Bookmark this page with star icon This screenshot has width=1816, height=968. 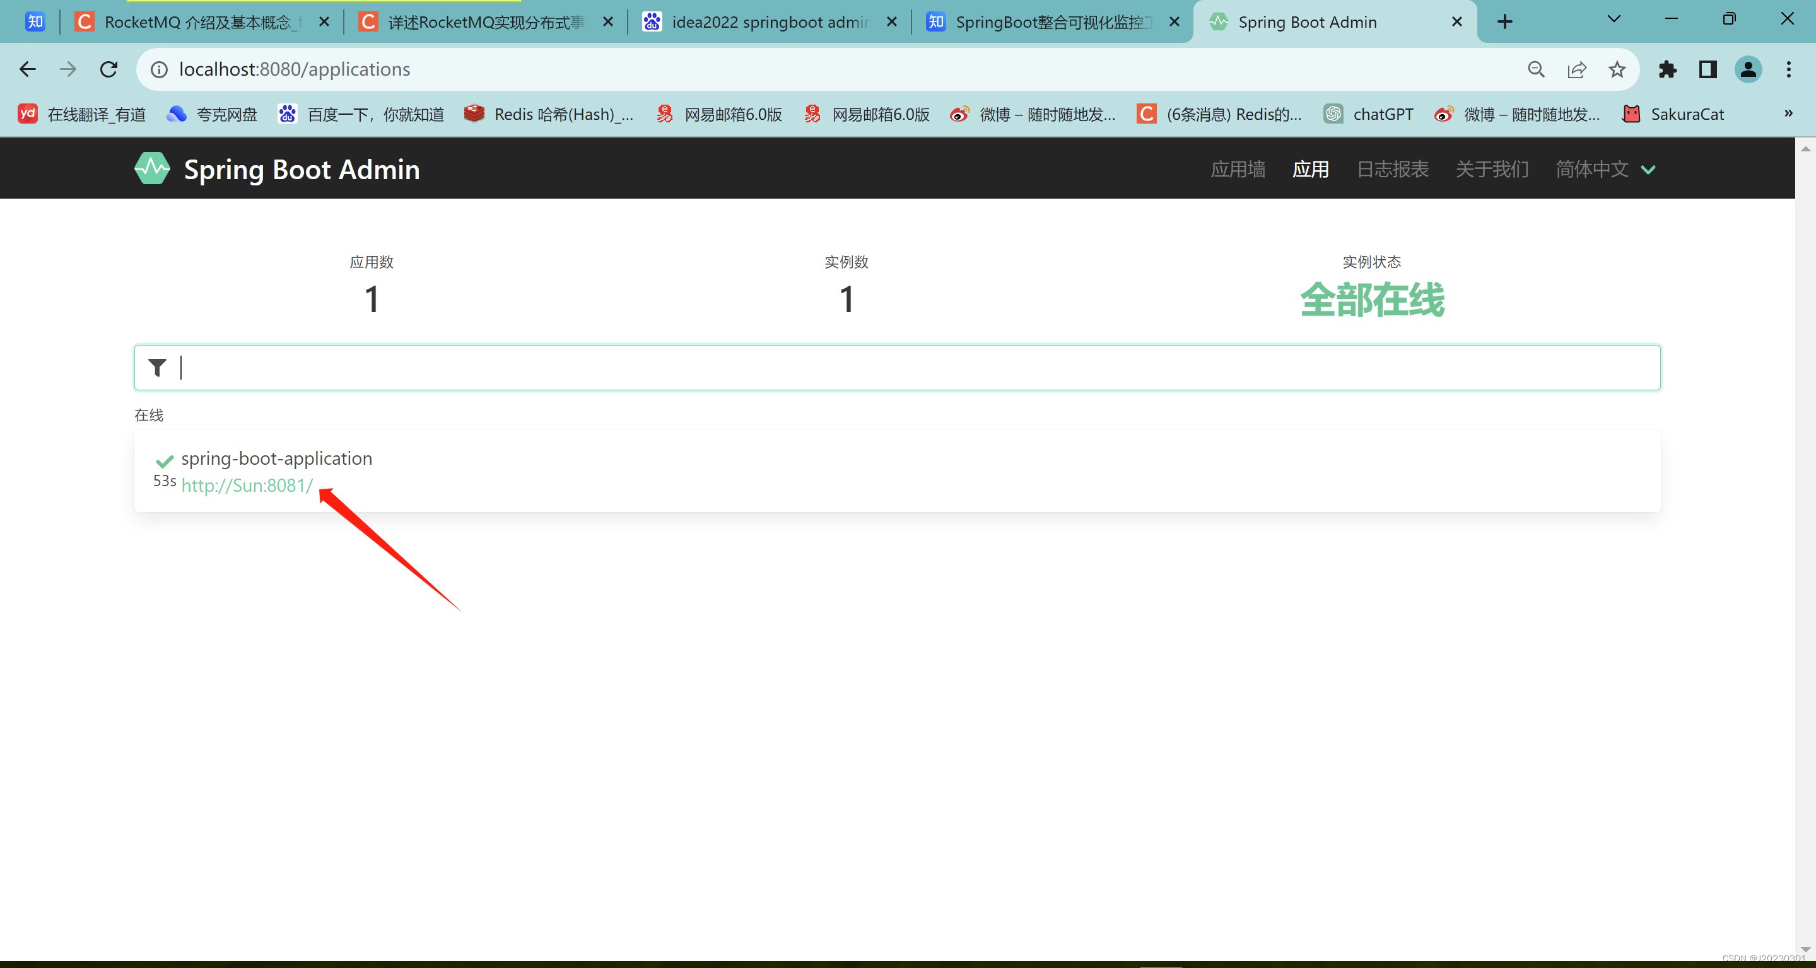(1617, 69)
